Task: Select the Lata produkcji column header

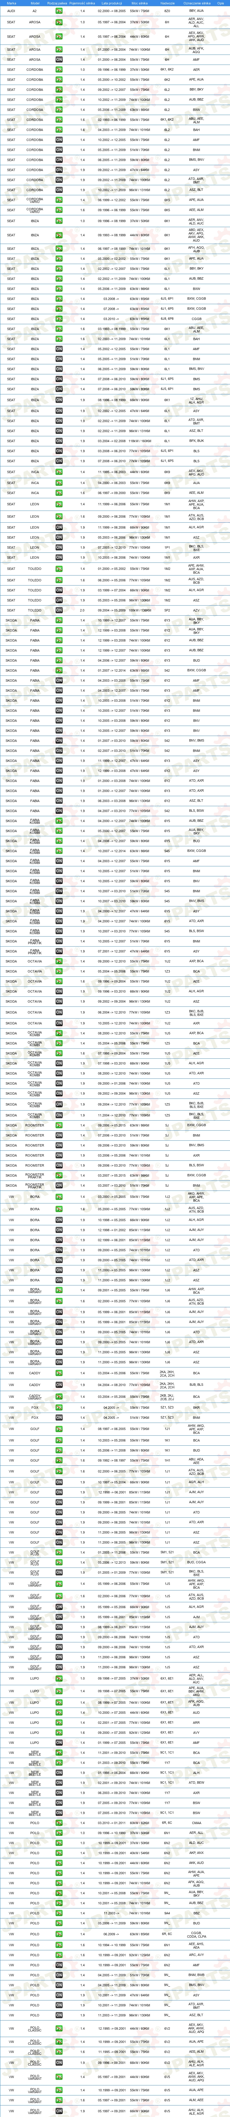Action: (x=111, y=3)
